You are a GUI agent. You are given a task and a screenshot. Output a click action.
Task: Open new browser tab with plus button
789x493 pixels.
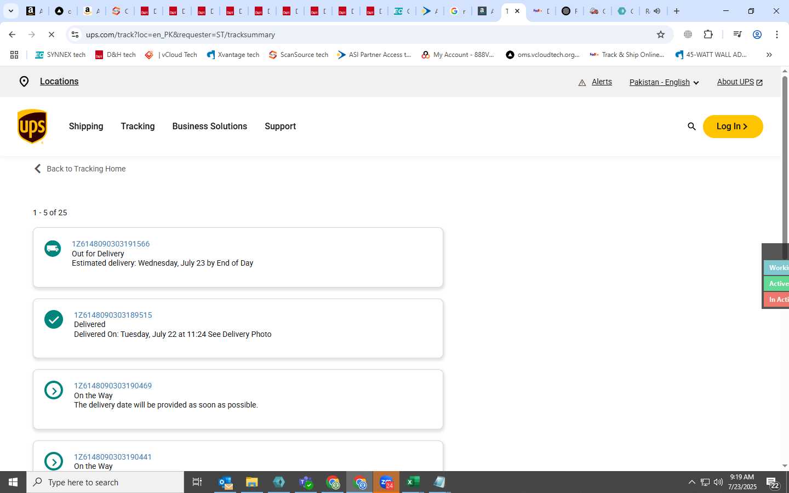[677, 11]
